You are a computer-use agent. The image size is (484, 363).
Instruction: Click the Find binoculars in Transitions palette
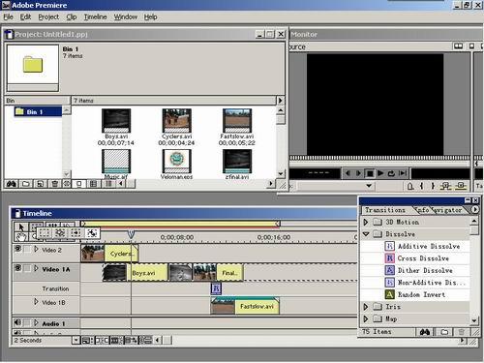pyautogui.click(x=425, y=332)
